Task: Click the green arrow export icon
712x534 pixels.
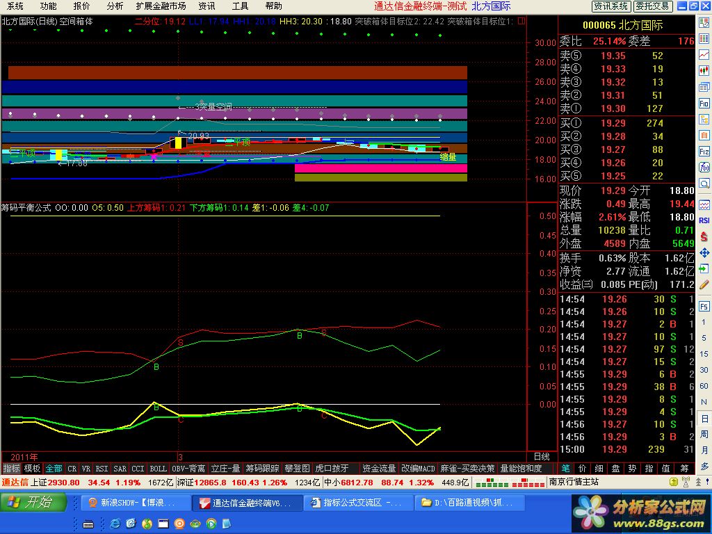Action: click(704, 268)
